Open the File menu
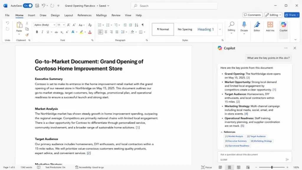This screenshot has width=302, height=170. [7, 15]
